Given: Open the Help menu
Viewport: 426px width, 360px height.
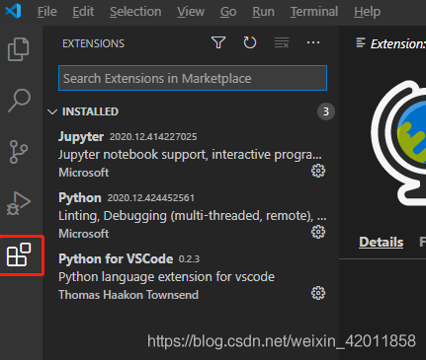Looking at the screenshot, I should (x=368, y=12).
